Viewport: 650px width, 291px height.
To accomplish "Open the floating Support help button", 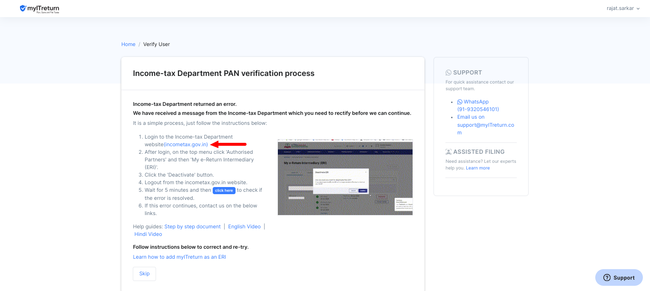I will (x=619, y=278).
